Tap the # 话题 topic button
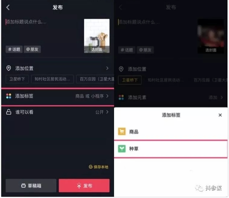 point(14,49)
